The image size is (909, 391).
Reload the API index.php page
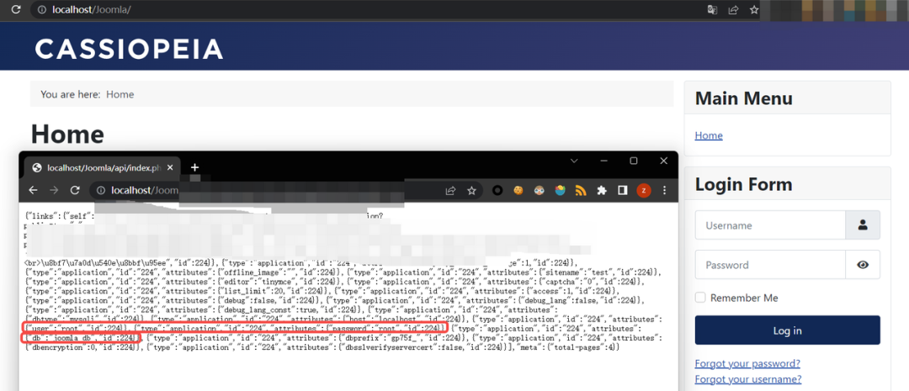75,190
